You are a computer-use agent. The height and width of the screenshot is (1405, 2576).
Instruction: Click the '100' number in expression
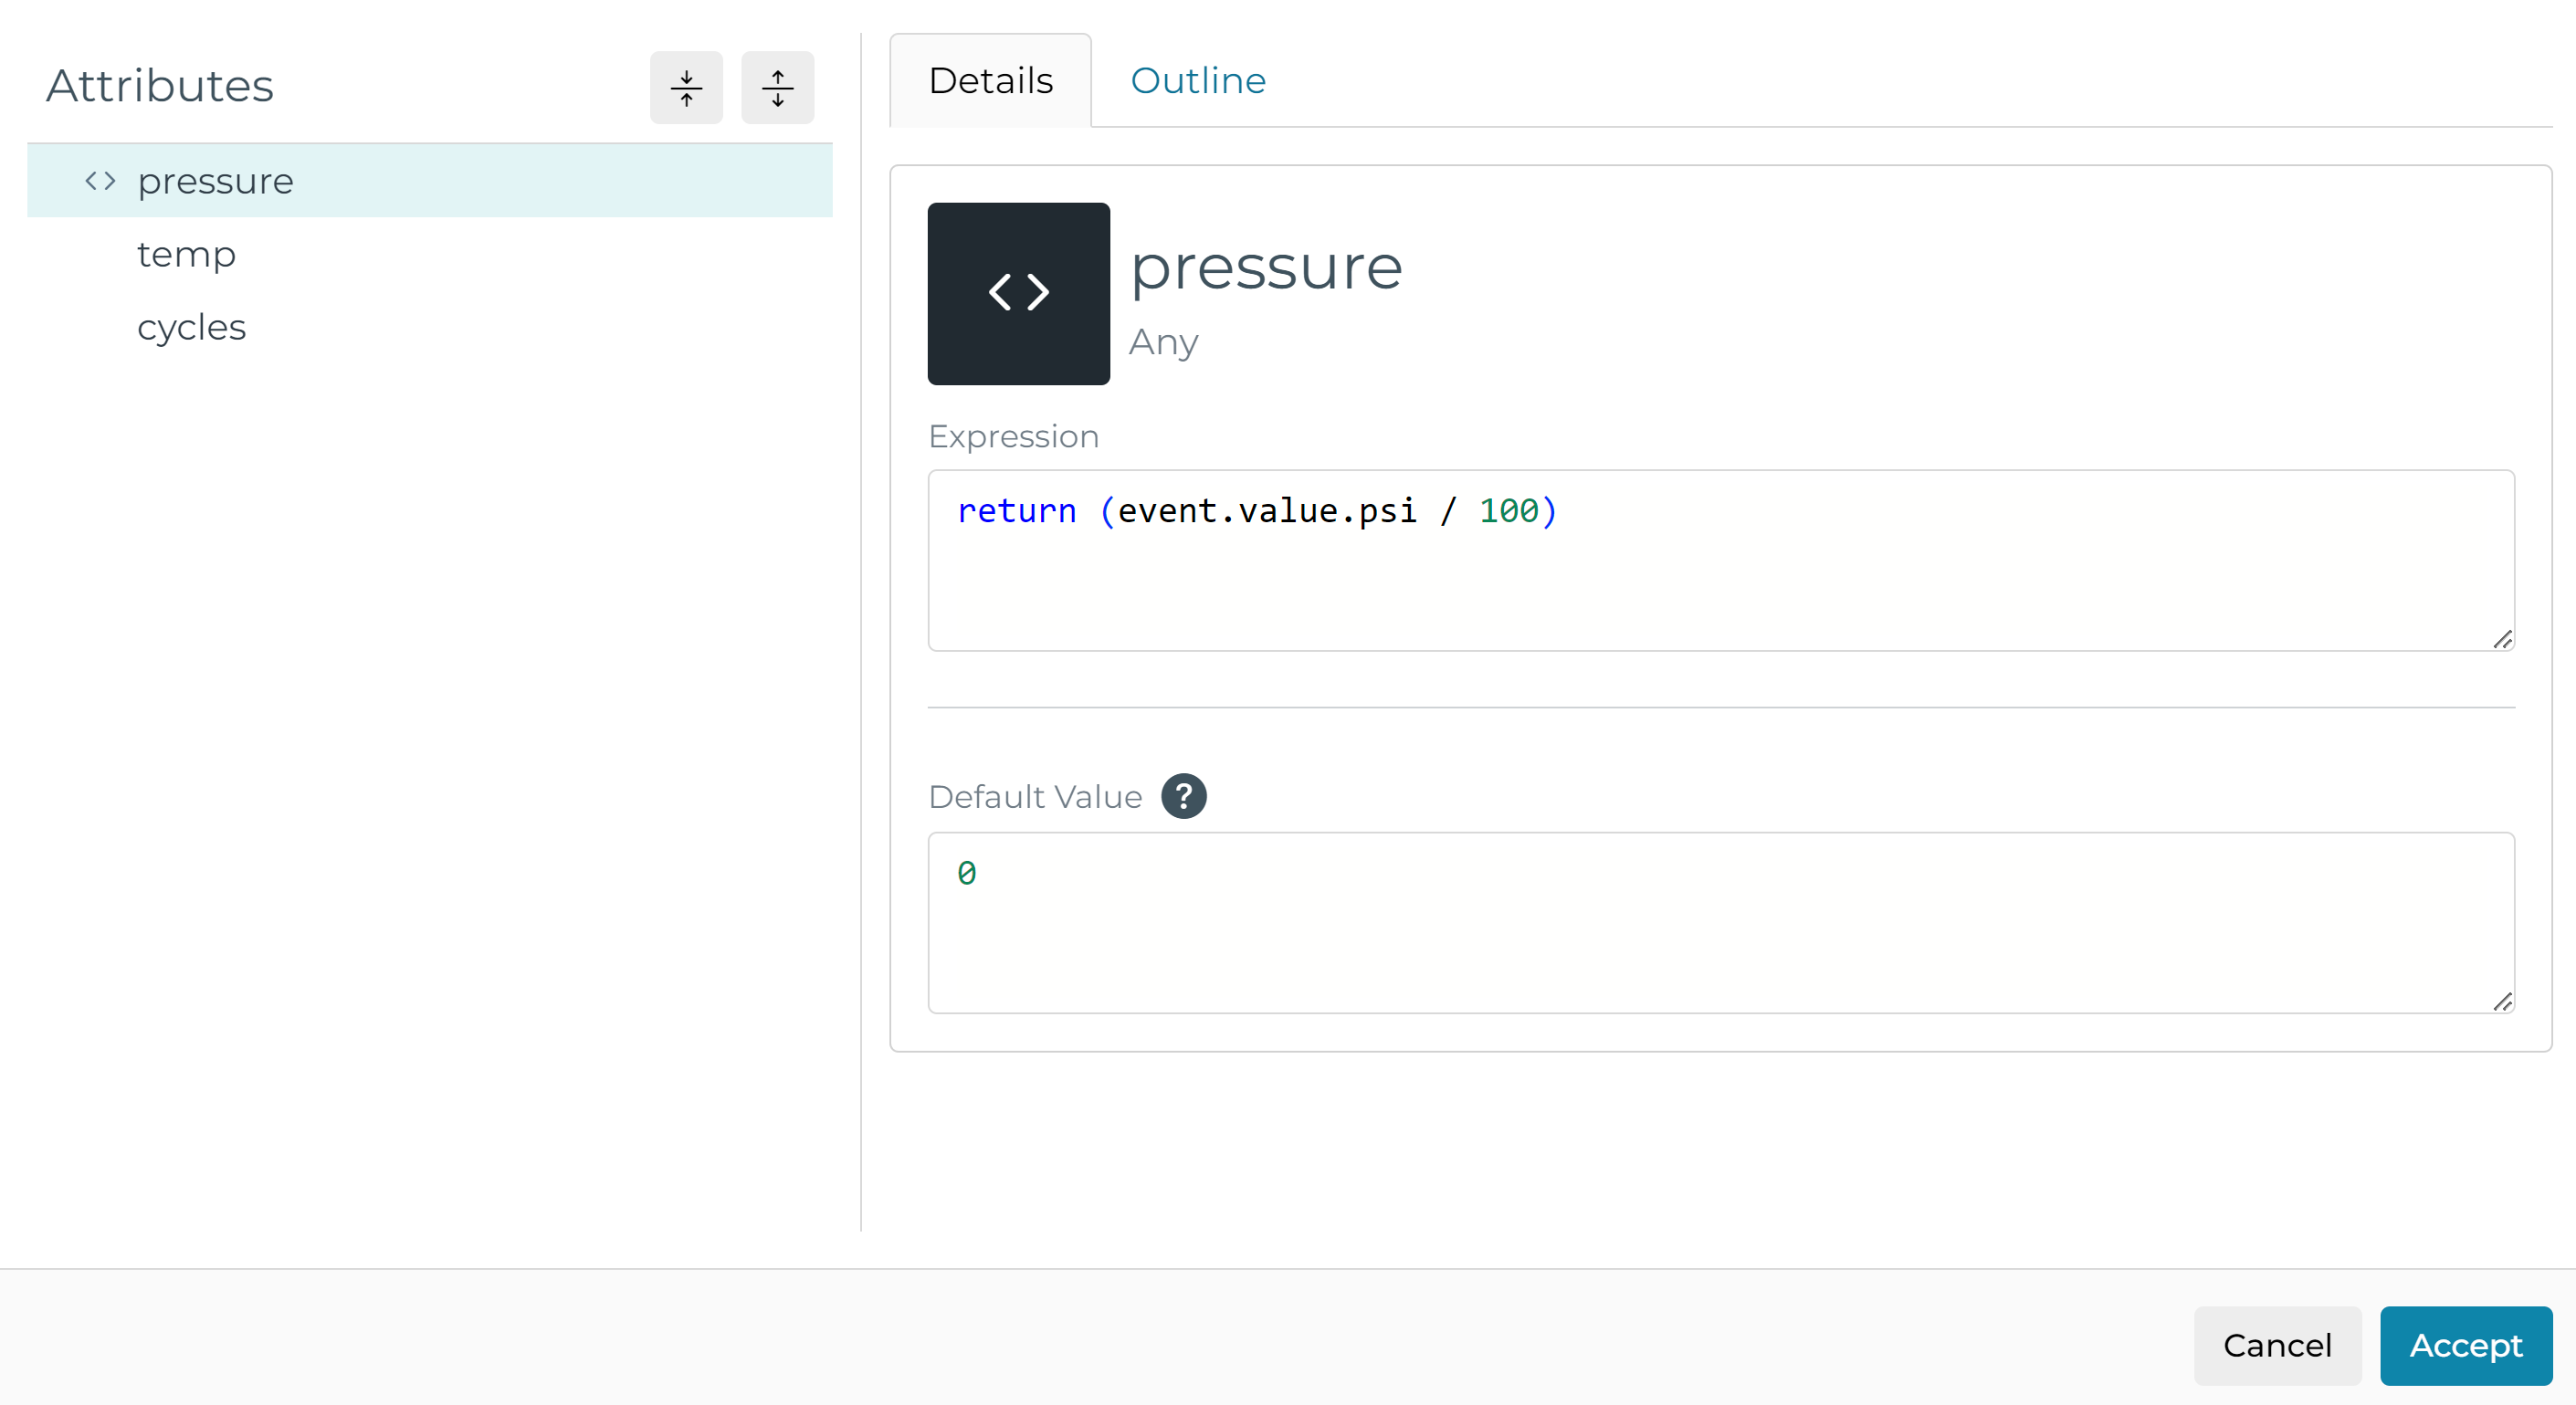pyautogui.click(x=1509, y=511)
